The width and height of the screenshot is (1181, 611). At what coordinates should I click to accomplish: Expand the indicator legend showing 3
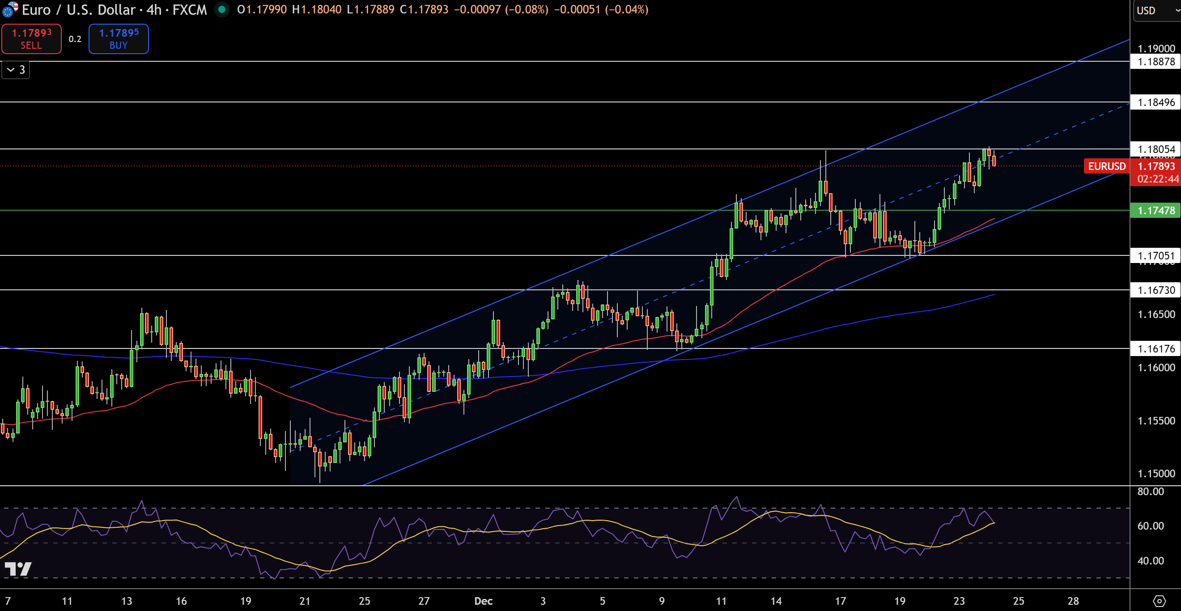point(16,70)
